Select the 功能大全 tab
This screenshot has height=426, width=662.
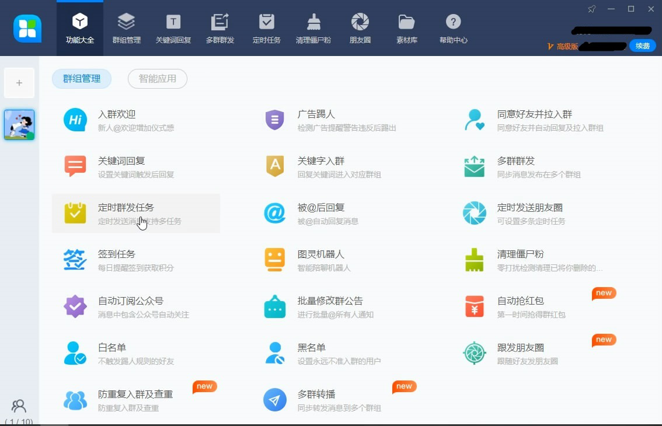pyautogui.click(x=80, y=27)
